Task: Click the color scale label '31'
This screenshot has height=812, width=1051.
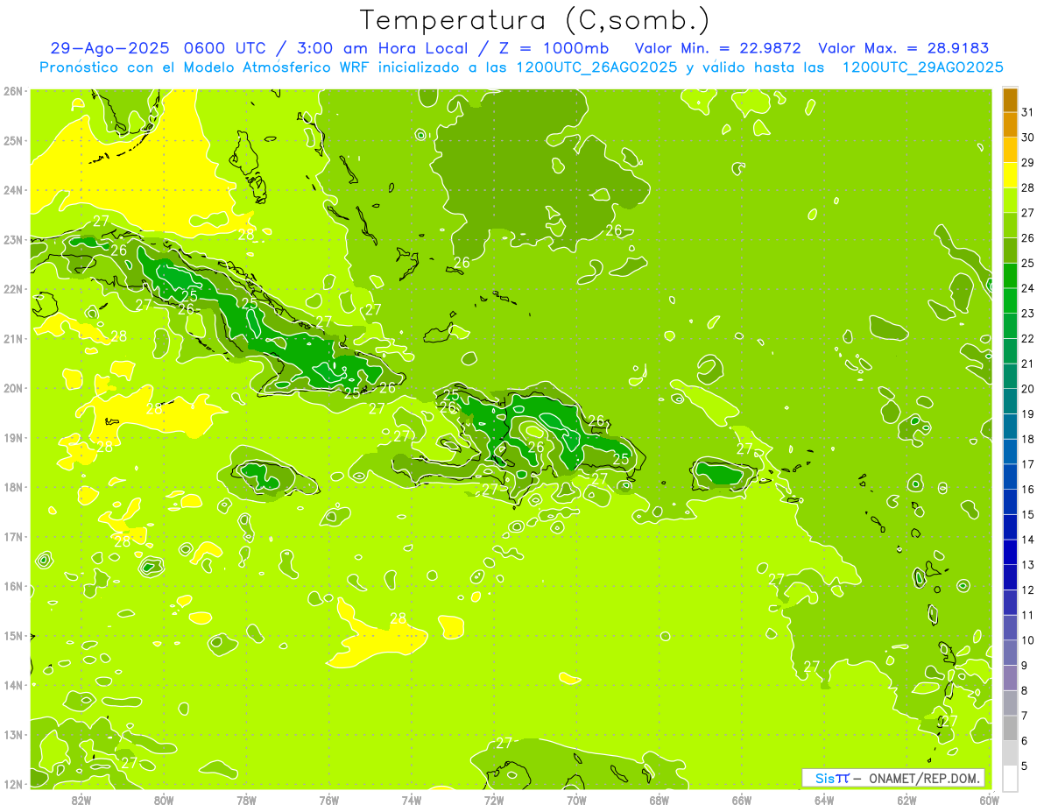Action: 1027,112
